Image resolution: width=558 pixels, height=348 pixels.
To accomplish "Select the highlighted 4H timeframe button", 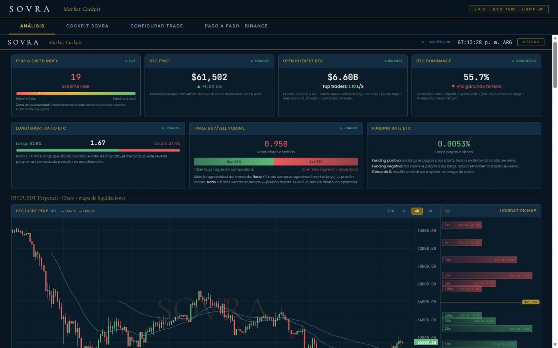I will point(417,211).
